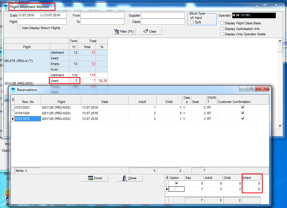Sort by the Res. No column header
287x208 pixels.
[28, 102]
